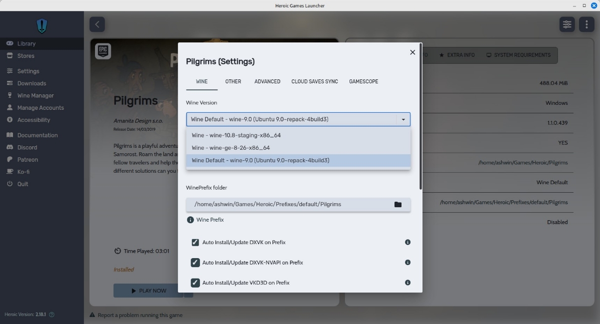Click the Windows platform value
600x324 pixels.
point(556,103)
